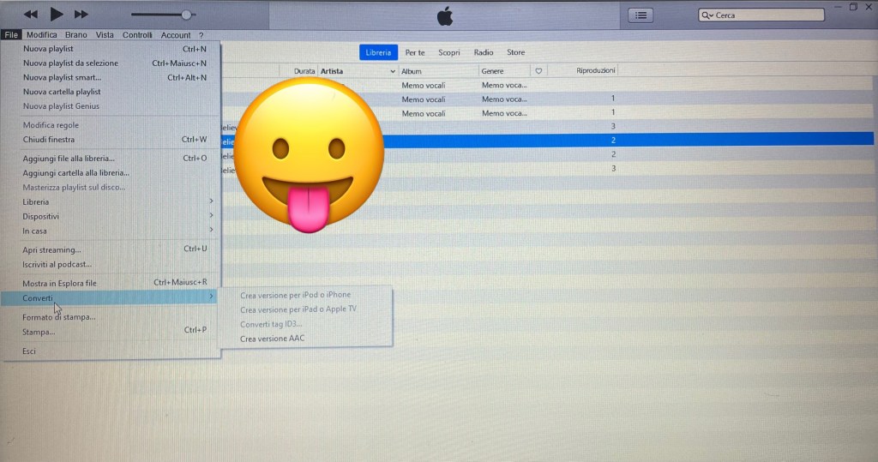This screenshot has width=878, height=462.
Task: Switch to the Store tab
Action: coord(515,52)
